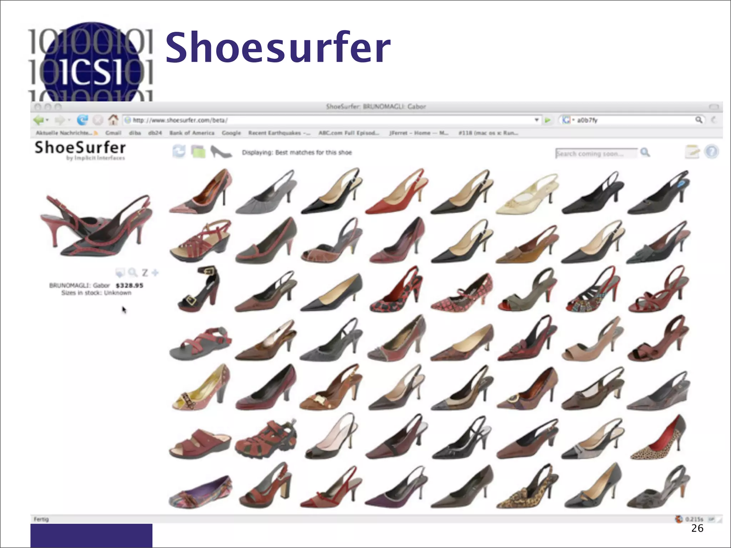Click the 'Search coming soon...' field
Image resolution: width=731 pixels, height=548 pixels.
click(x=596, y=153)
